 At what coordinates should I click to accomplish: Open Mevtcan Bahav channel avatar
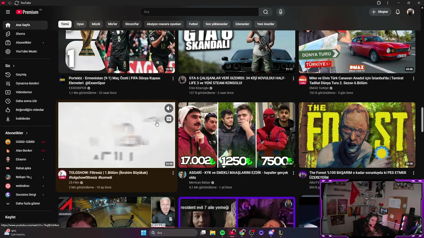point(183,174)
